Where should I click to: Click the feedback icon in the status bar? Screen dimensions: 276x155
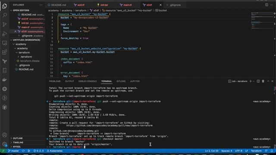point(266,151)
